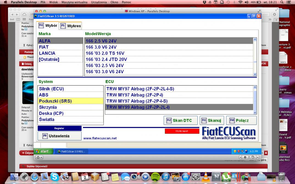Image resolution: width=295 pixels, height=184 pixels.
Task: Click the blue Register button
Action: tap(59, 128)
